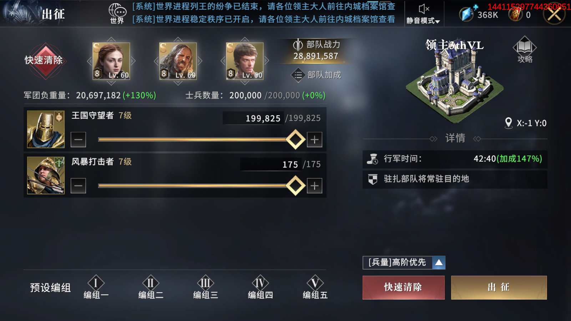Open 部队加成 list icon
Image resolution: width=571 pixels, height=321 pixels.
tap(297, 75)
